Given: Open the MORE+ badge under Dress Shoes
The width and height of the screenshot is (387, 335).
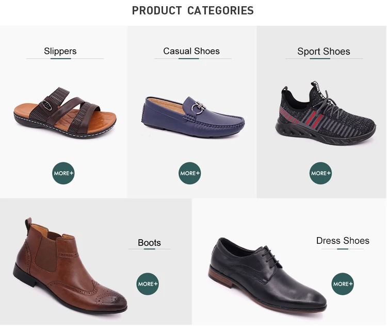Looking at the screenshot, I should [343, 284].
